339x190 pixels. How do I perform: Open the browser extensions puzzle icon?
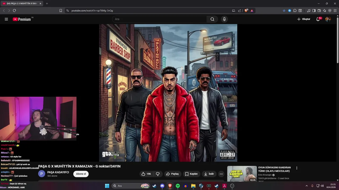point(295,11)
